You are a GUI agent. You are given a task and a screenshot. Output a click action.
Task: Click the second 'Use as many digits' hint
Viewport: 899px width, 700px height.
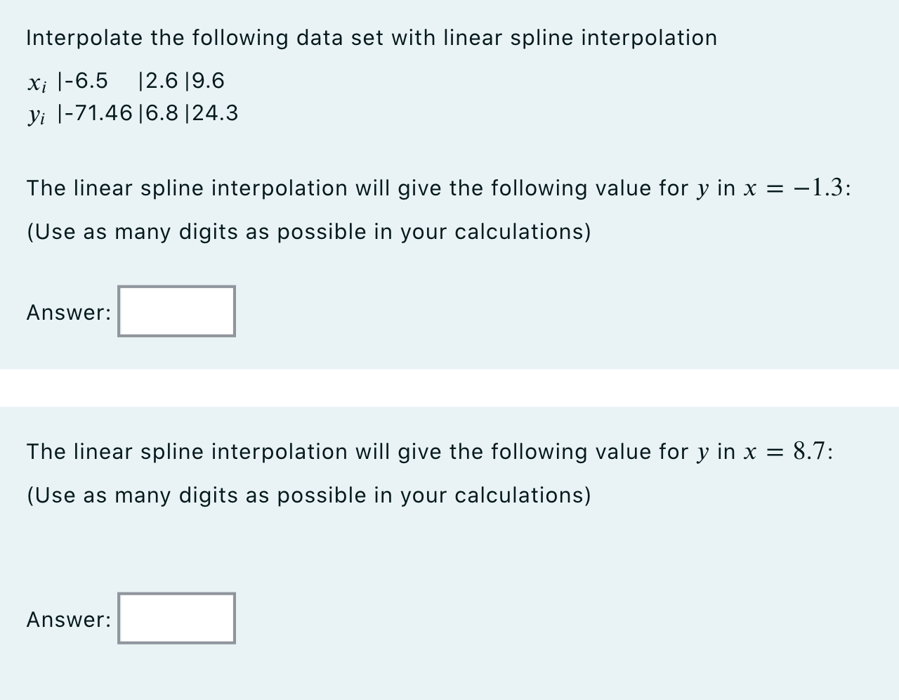pyautogui.click(x=309, y=495)
